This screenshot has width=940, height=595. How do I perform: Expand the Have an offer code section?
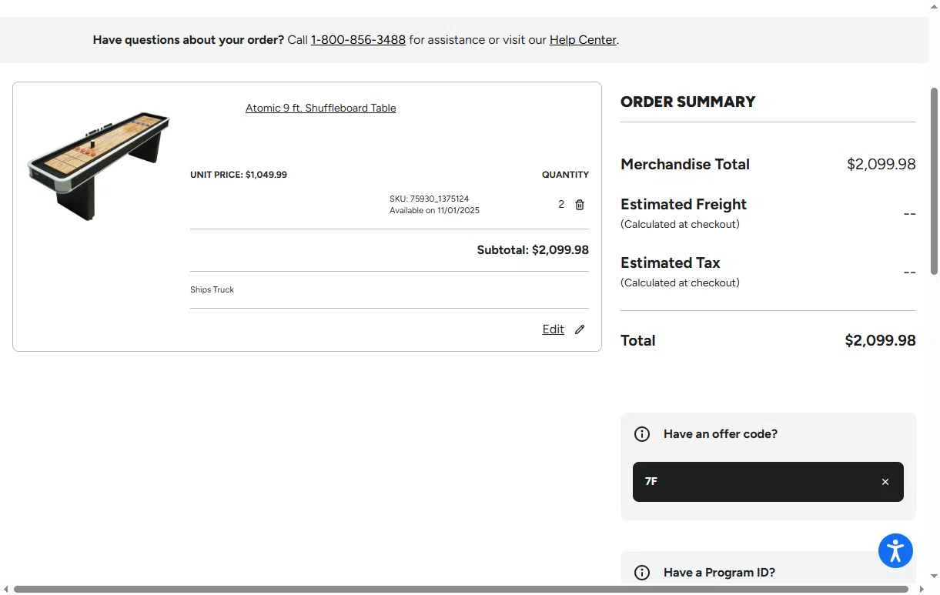pyautogui.click(x=720, y=434)
